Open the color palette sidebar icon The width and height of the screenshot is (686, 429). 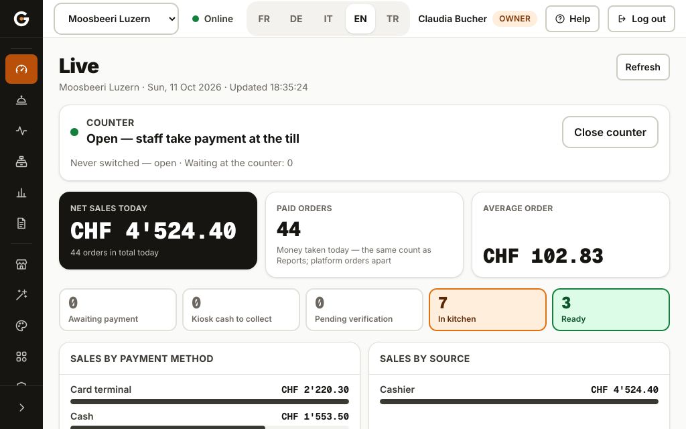pyautogui.click(x=21, y=326)
